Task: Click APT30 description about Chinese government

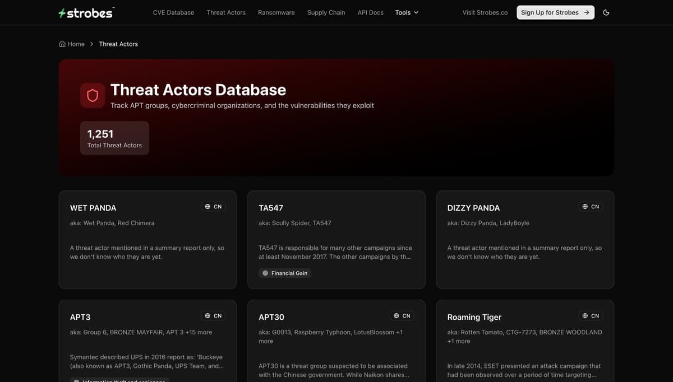Action: (334, 370)
